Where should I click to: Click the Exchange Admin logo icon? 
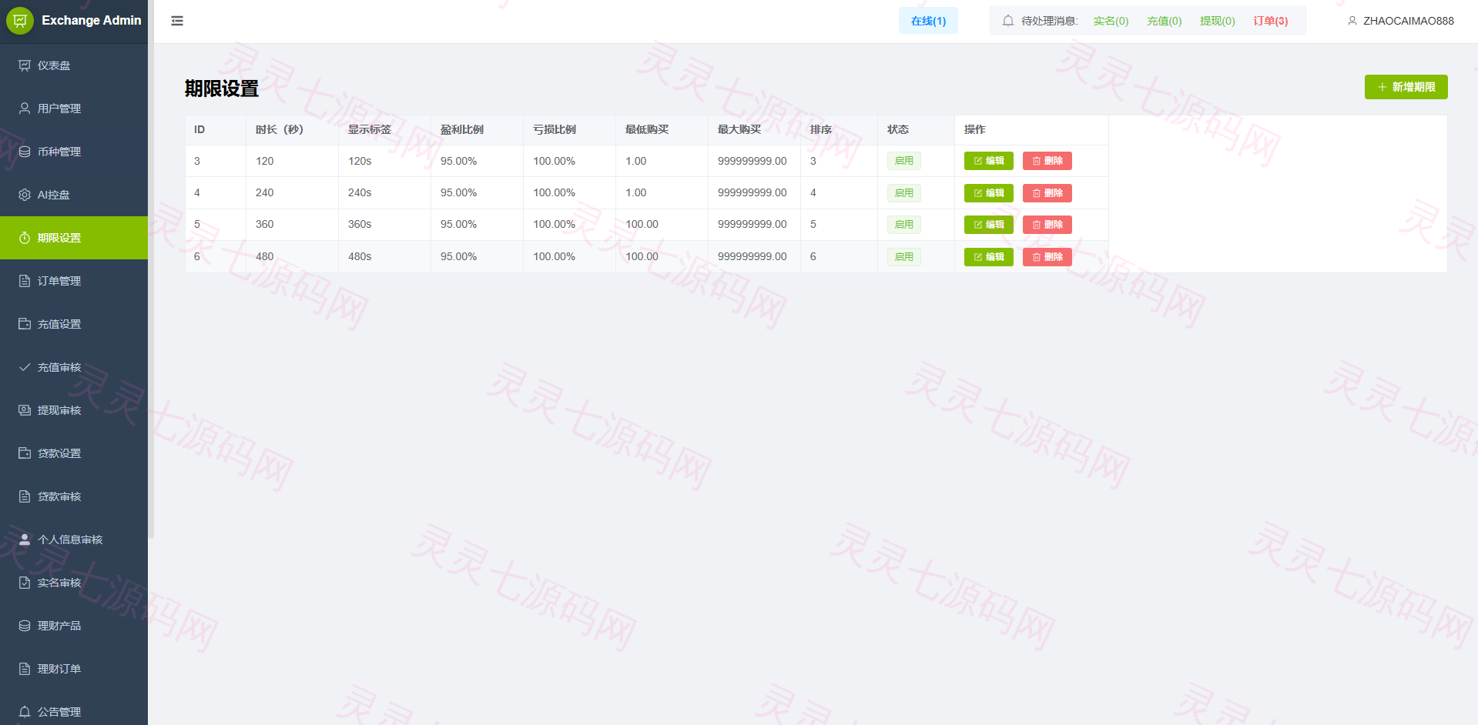tap(20, 21)
